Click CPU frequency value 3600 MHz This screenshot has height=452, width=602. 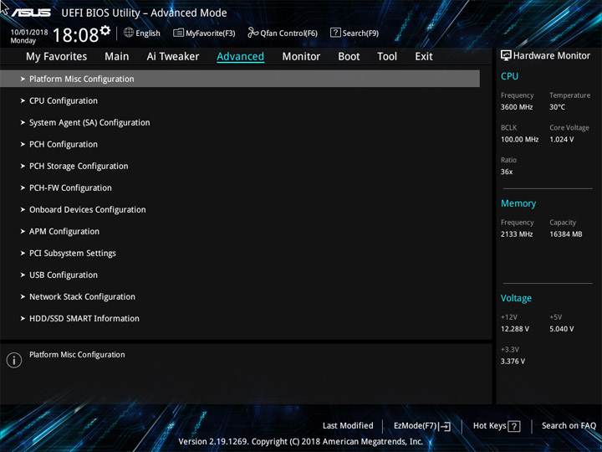click(517, 107)
